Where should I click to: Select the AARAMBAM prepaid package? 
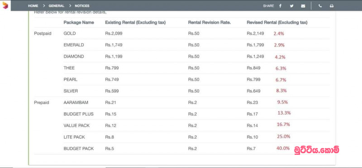[76, 103]
